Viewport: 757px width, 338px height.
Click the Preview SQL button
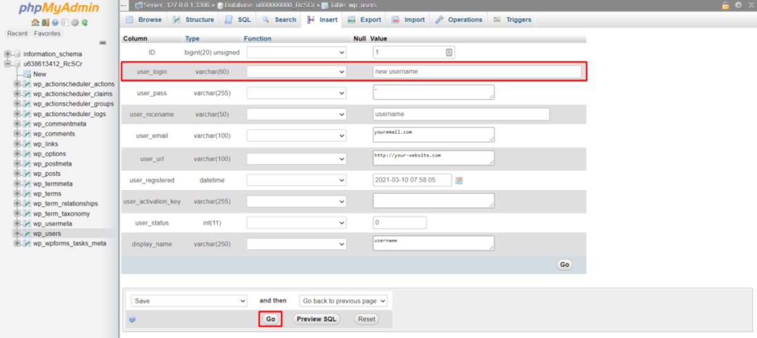[x=316, y=319]
